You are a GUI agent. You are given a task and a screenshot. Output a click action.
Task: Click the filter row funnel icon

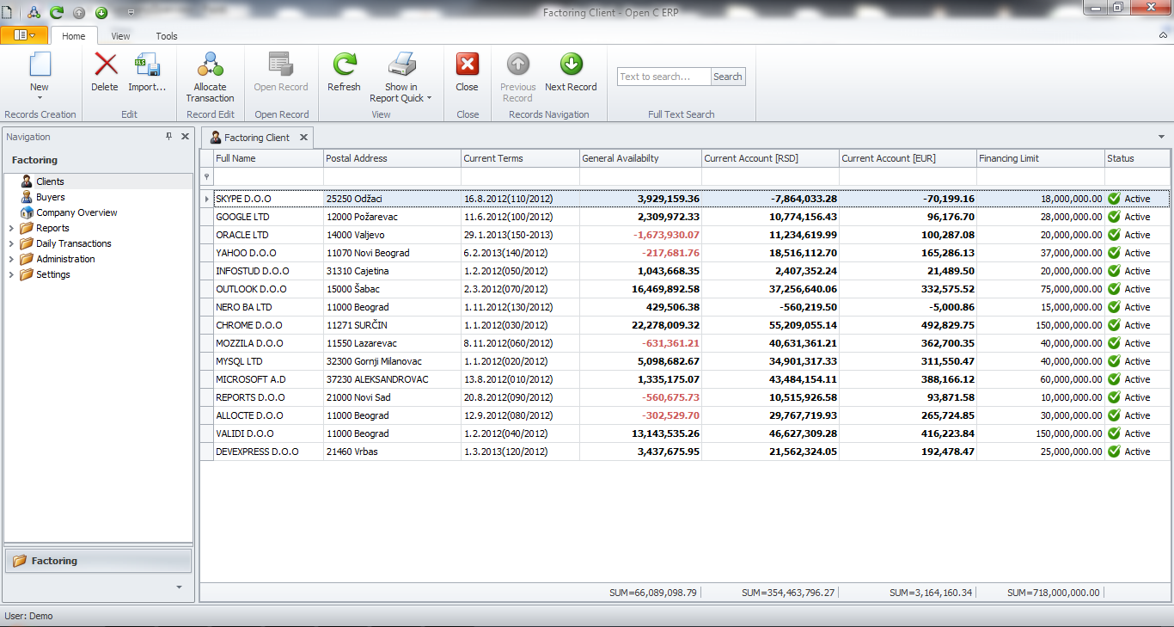tap(206, 176)
